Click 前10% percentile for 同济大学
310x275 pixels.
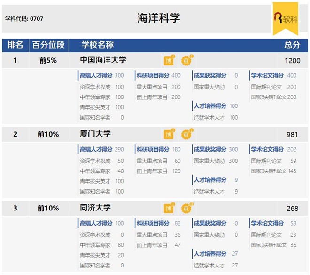coord(48,209)
